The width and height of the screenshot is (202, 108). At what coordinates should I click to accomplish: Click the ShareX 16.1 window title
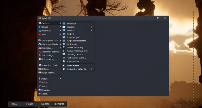[x=46, y=18]
